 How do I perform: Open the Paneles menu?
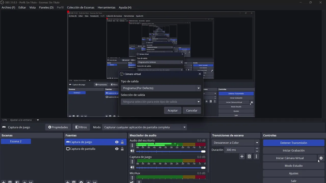point(46,7)
